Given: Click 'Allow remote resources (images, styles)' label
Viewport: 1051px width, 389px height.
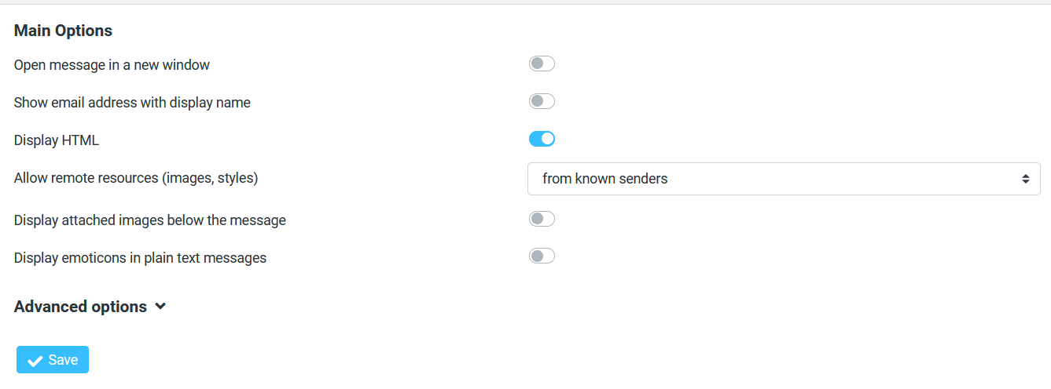Looking at the screenshot, I should [136, 178].
